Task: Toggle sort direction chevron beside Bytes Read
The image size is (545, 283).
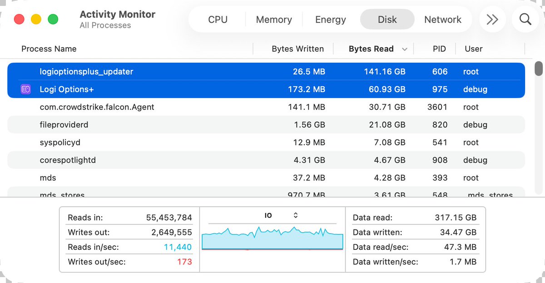Action: [x=405, y=49]
